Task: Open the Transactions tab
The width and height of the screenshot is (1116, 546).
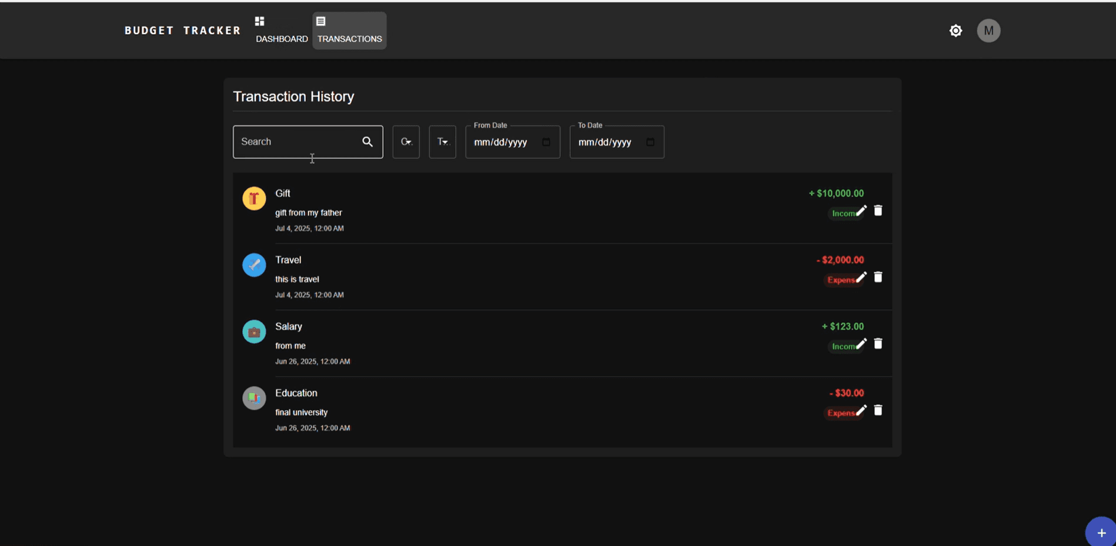Action: coord(349,31)
